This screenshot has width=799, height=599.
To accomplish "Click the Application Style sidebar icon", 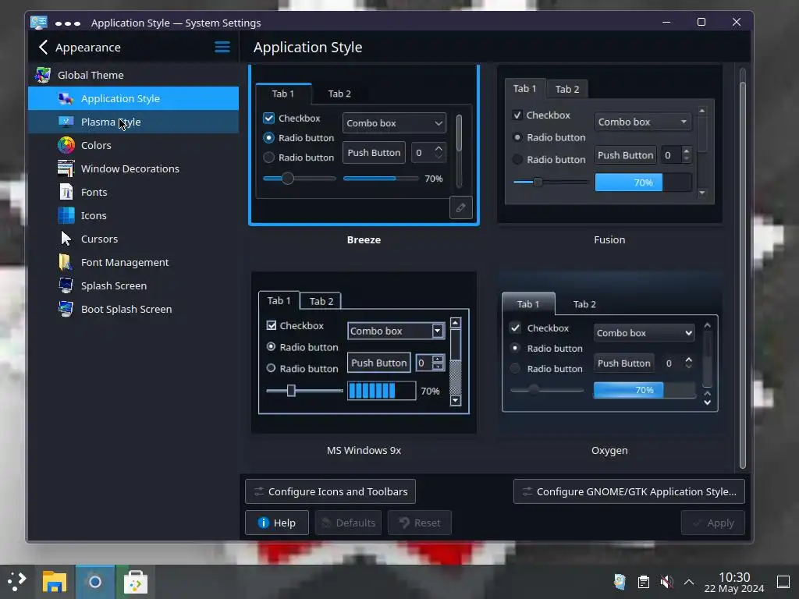I will click(66, 98).
